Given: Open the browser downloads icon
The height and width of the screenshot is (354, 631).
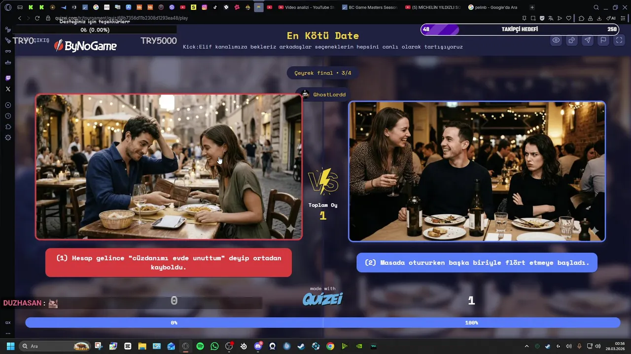Looking at the screenshot, I should pos(599,18).
